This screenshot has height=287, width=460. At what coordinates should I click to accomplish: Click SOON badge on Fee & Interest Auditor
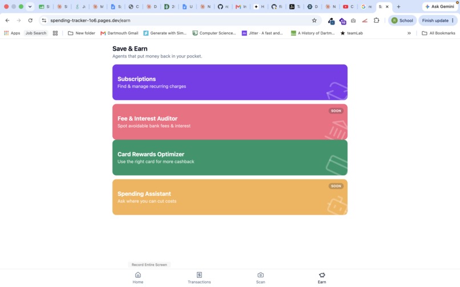pyautogui.click(x=336, y=110)
